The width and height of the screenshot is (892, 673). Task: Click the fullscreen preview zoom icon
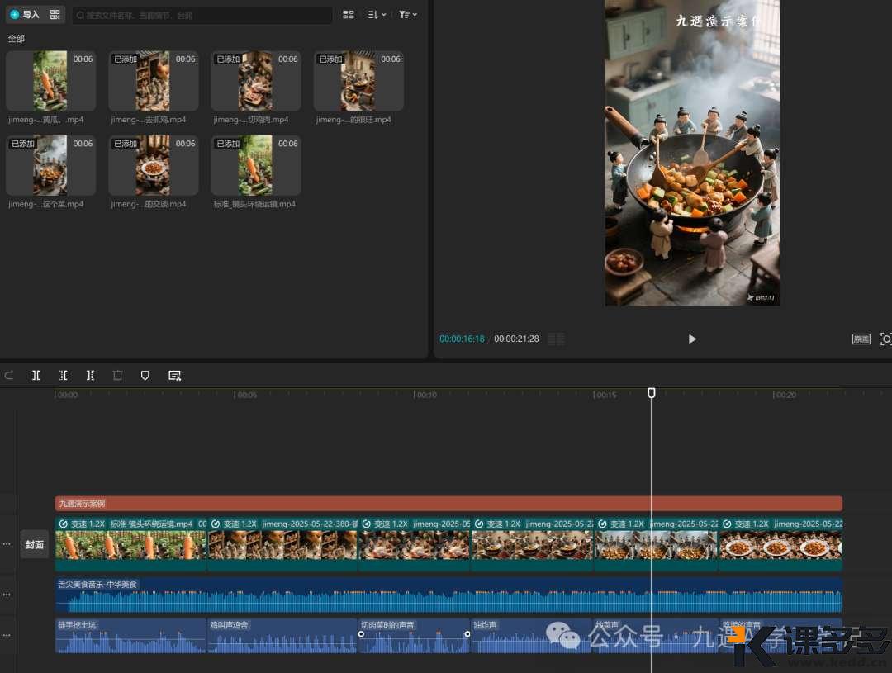point(885,339)
